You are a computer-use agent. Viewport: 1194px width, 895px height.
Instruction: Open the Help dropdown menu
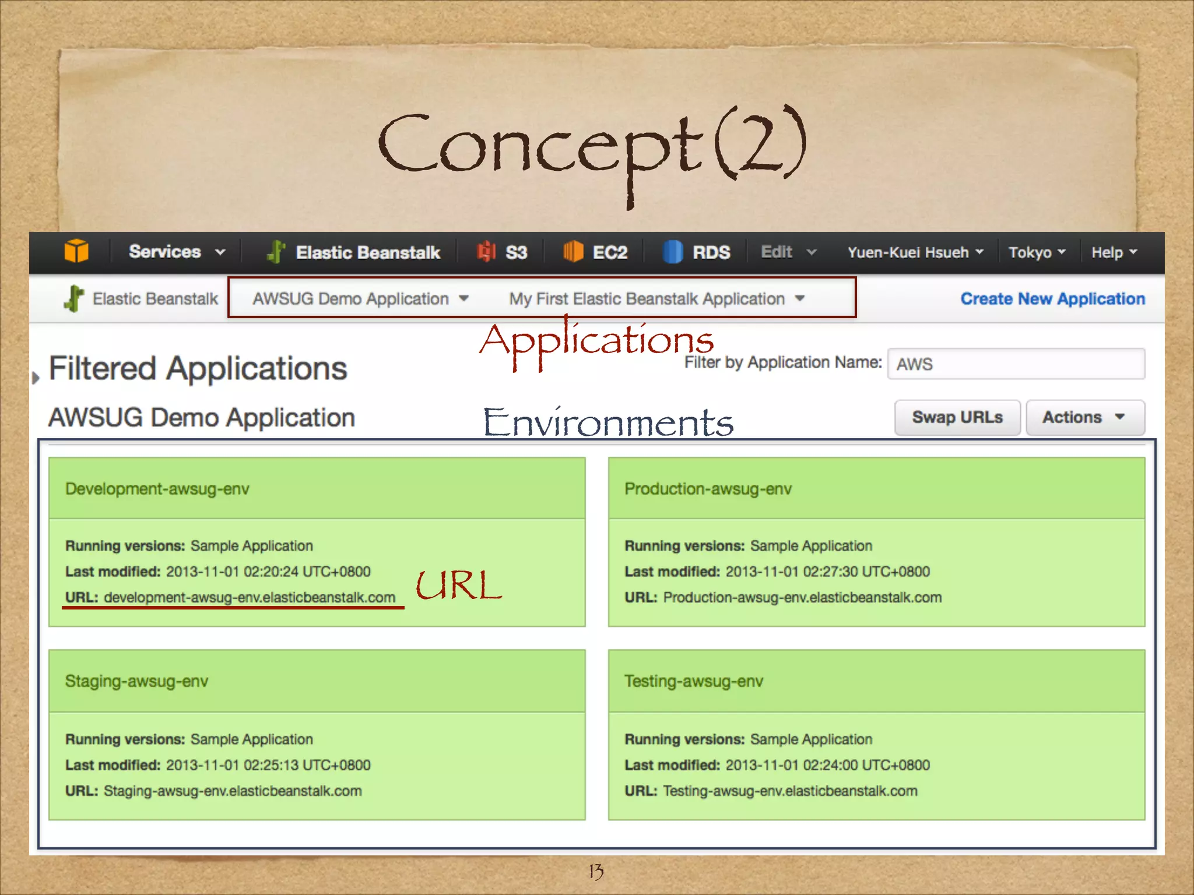tap(1114, 252)
